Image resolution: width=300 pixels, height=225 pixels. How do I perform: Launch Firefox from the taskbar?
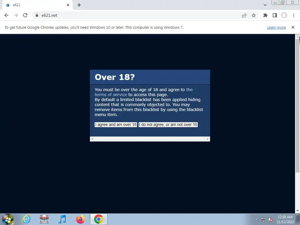click(80, 219)
